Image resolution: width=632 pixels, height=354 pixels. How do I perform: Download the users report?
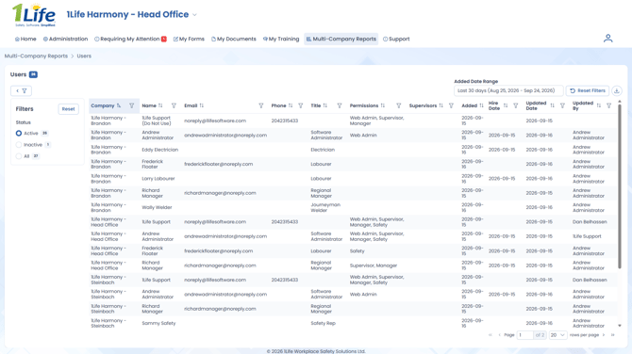(x=616, y=91)
